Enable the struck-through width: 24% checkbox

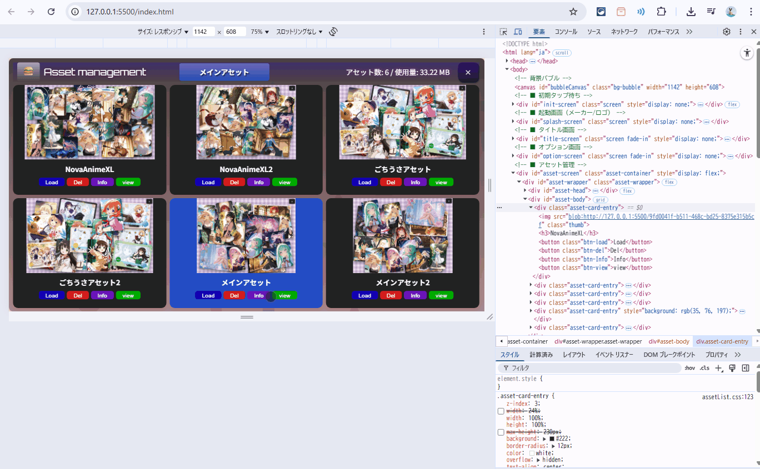click(501, 411)
